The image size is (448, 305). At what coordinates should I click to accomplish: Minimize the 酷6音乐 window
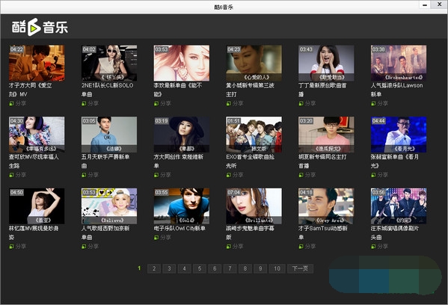(425, 4)
